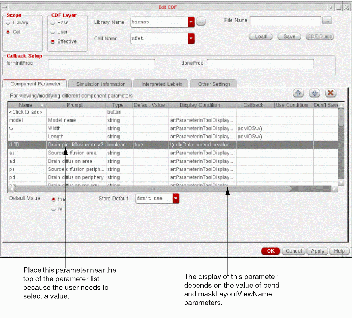Click the move parameter down arrow icon

(x=314, y=93)
